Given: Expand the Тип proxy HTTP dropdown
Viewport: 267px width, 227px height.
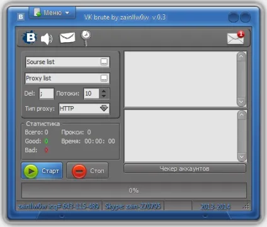Looking at the screenshot, I should pos(104,108).
